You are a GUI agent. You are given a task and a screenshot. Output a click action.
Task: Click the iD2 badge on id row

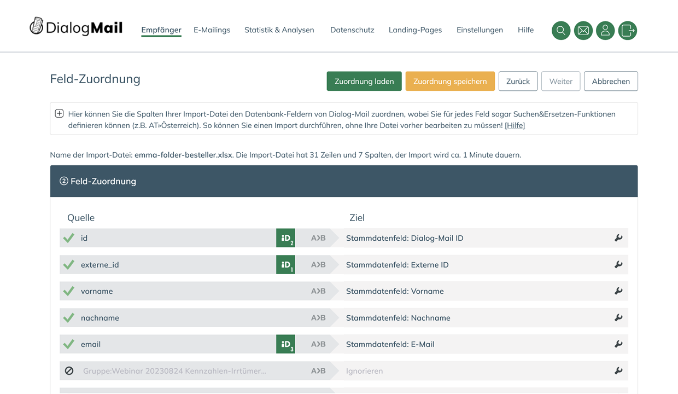[x=285, y=238]
